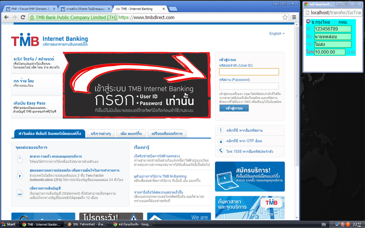Click name field in localhost window
Image resolution: width=365 pixels, height=228 pixels.
[333, 36]
